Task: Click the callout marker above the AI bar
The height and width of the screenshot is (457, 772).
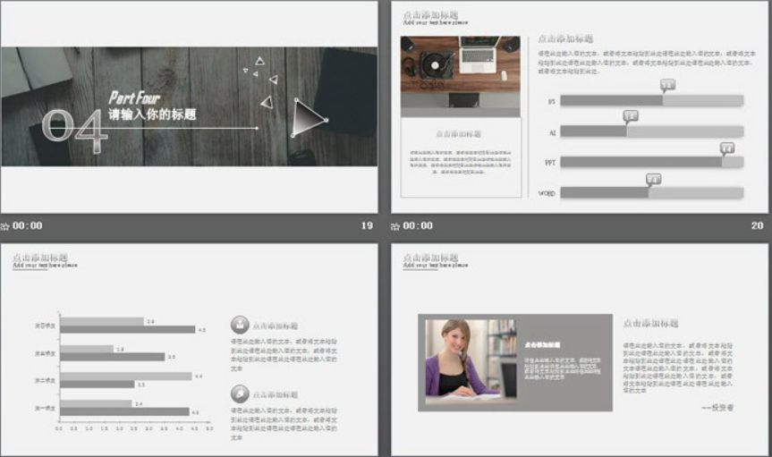Action: pyautogui.click(x=630, y=116)
